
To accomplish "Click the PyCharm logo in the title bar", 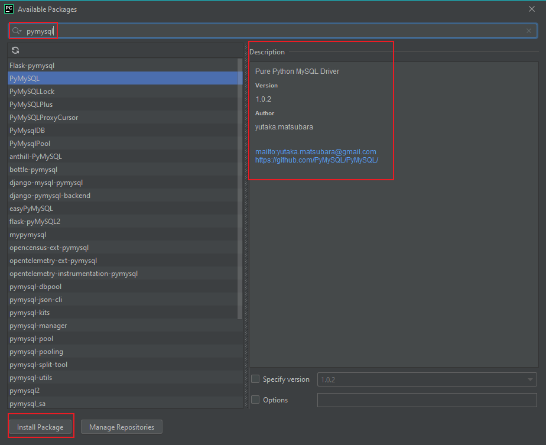I will click(x=8, y=9).
